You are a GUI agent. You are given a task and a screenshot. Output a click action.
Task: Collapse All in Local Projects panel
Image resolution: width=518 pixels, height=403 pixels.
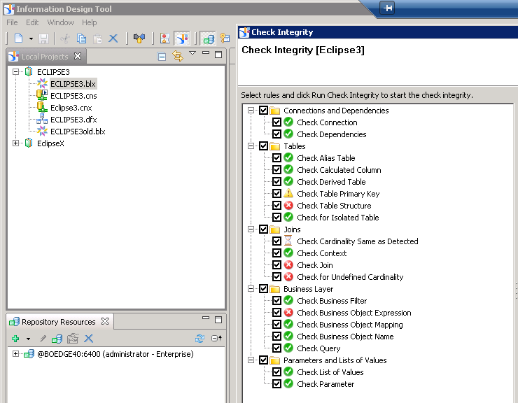point(162,57)
